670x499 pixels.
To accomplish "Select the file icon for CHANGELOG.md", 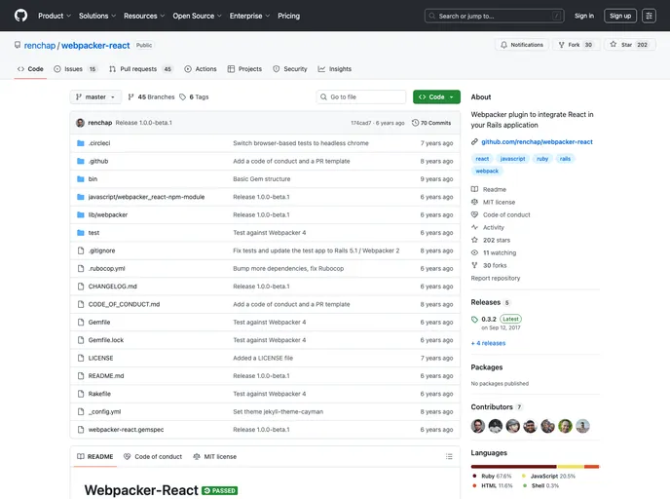I will click(80, 287).
